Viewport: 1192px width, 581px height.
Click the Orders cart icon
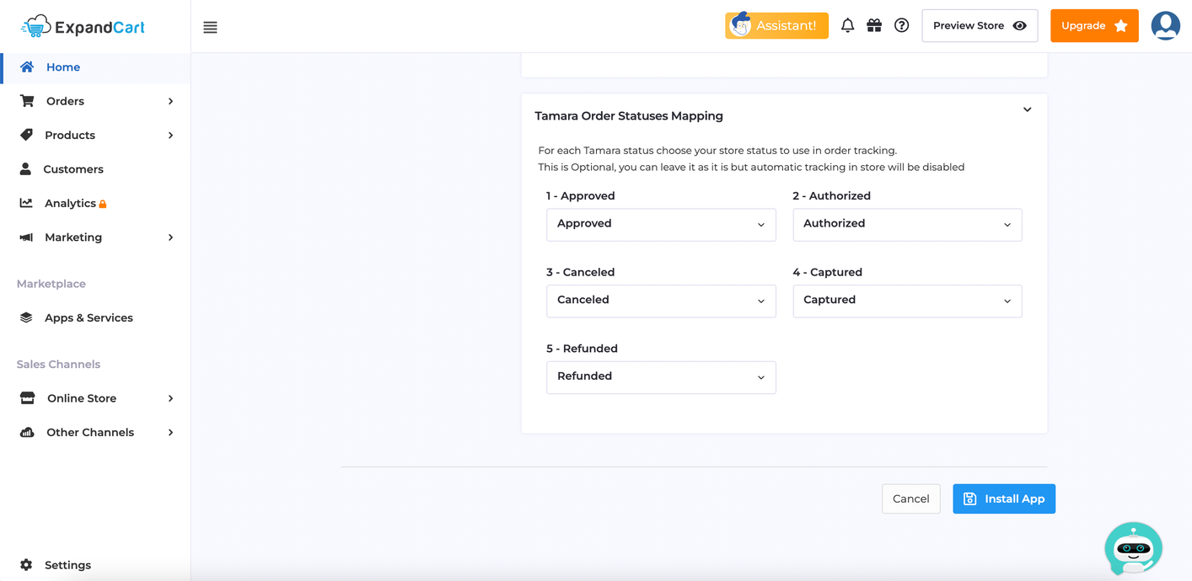click(27, 101)
